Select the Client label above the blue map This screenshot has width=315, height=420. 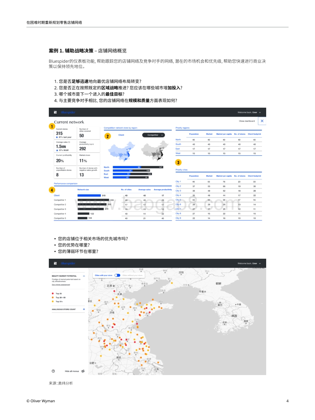(121, 135)
